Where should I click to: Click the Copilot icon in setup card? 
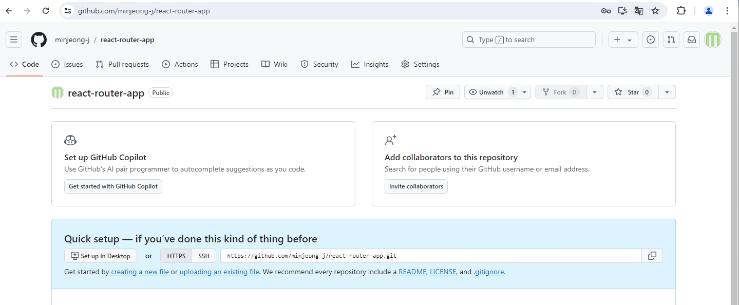(x=70, y=140)
